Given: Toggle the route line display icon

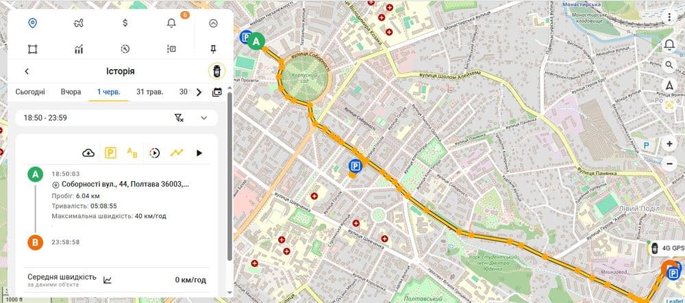Looking at the screenshot, I should tap(177, 153).
